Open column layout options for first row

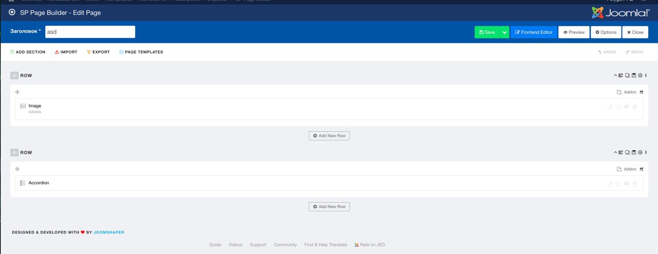pos(621,76)
